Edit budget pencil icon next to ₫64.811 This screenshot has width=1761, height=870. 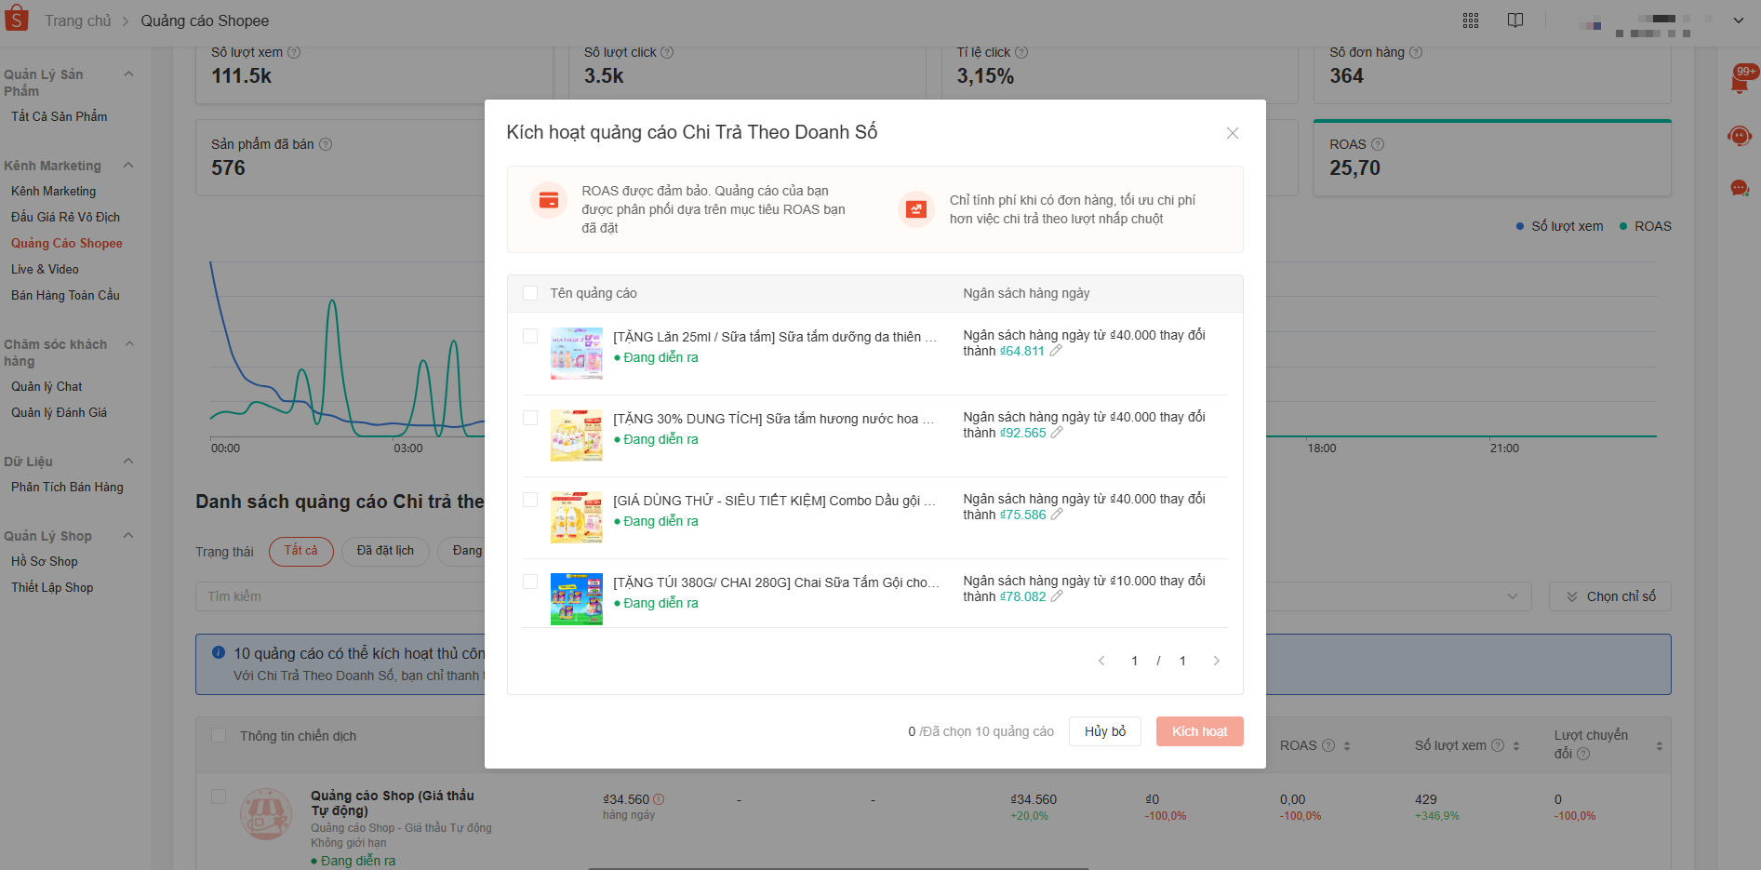point(1056,351)
